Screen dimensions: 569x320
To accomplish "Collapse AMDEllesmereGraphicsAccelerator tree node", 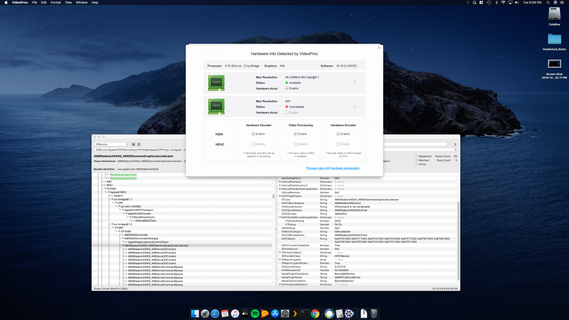I will click(x=123, y=246).
